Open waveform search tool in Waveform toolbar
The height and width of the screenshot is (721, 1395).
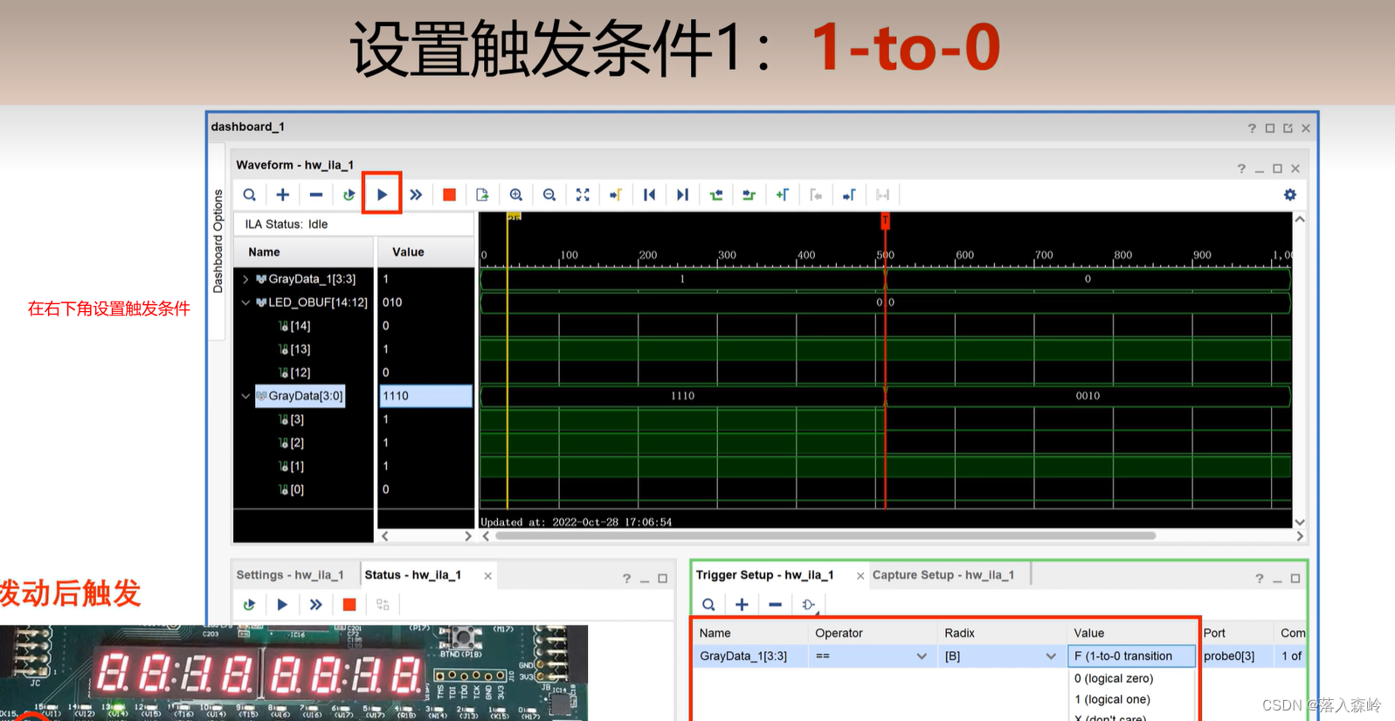(250, 195)
